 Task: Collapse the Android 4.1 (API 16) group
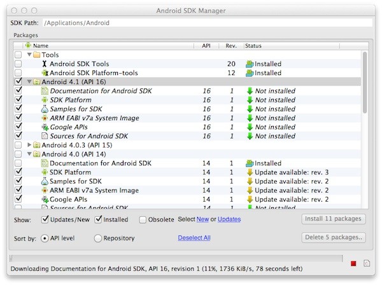coord(29,81)
